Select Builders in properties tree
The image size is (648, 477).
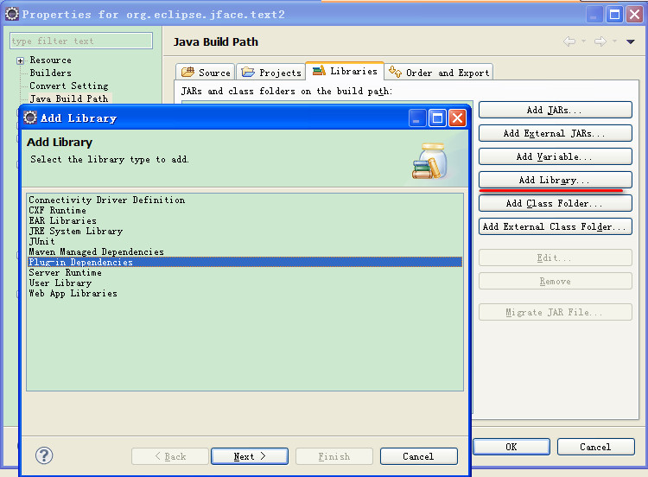pos(50,73)
